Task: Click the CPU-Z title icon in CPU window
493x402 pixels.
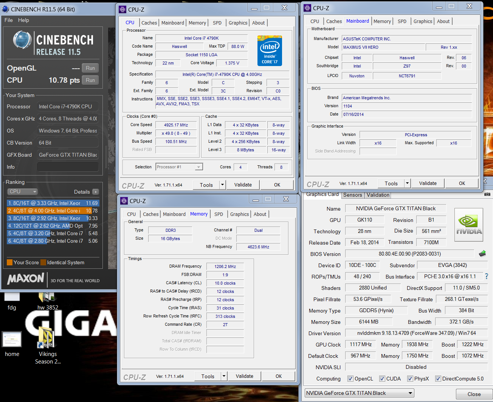Action: coord(122,9)
